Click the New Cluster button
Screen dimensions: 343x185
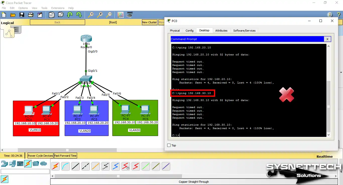[x=149, y=22]
